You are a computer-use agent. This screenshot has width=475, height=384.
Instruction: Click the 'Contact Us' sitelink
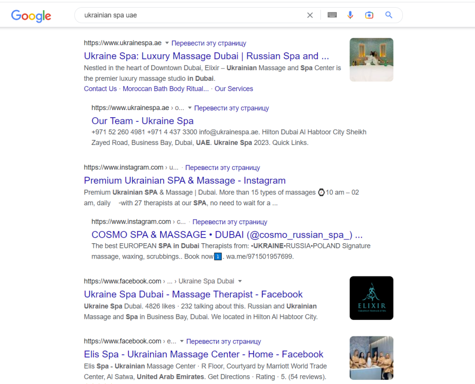pyautogui.click(x=100, y=89)
